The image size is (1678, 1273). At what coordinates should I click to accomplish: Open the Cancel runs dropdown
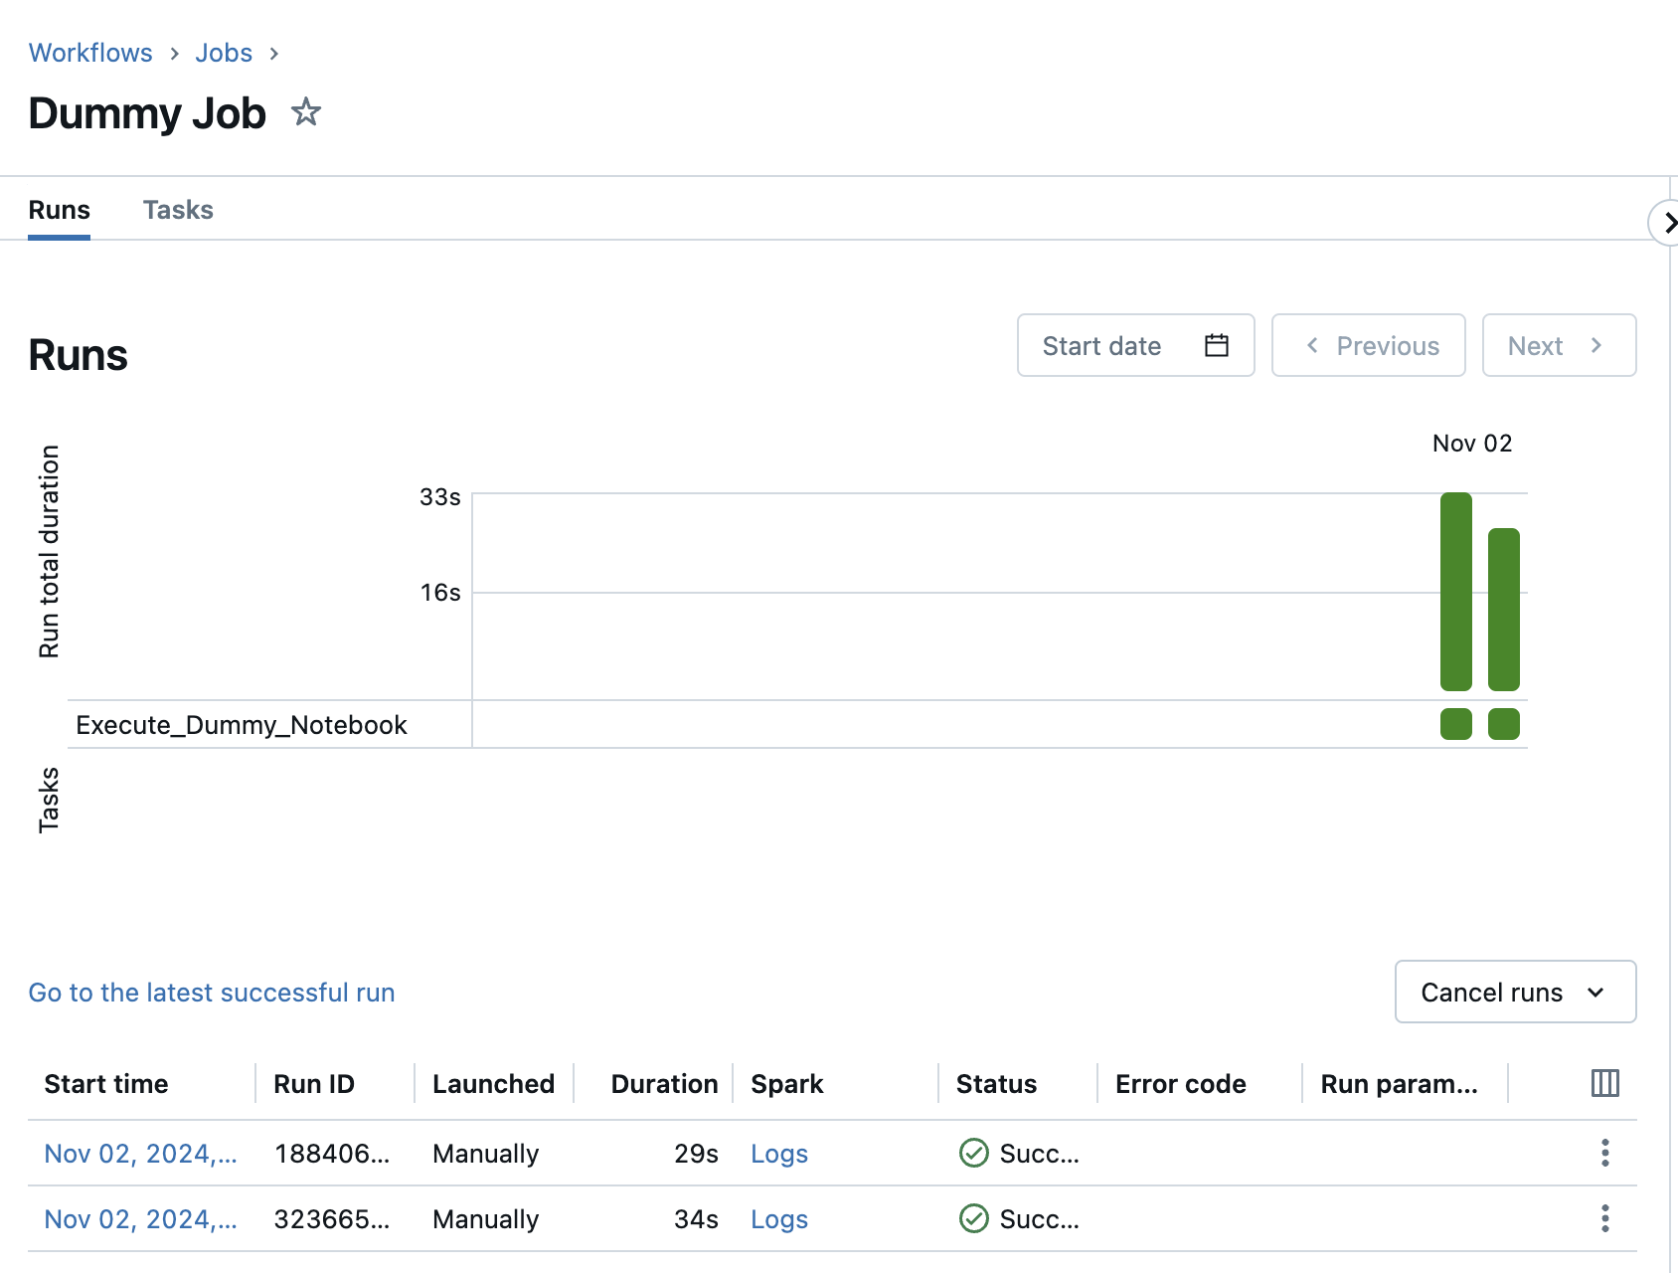pos(1514,992)
